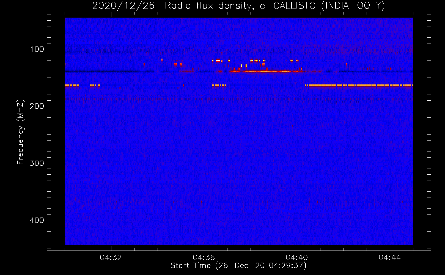Click the plot title "Radio flux density, e-CALLISTO (INDIA-OOTY)"
This screenshot has height=275, width=445.
coord(274,6)
